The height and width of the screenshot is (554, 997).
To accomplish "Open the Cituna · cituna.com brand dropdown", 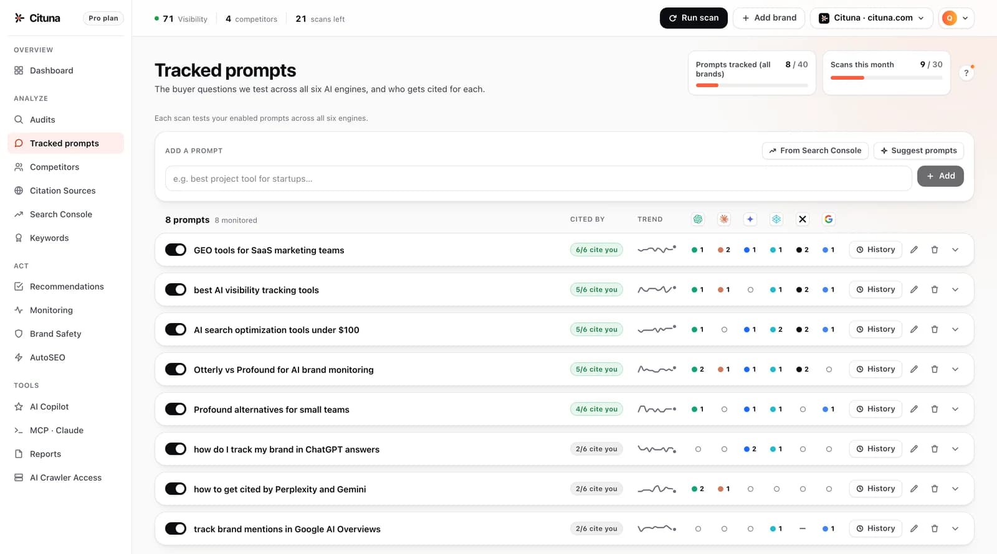I will pyautogui.click(x=871, y=18).
